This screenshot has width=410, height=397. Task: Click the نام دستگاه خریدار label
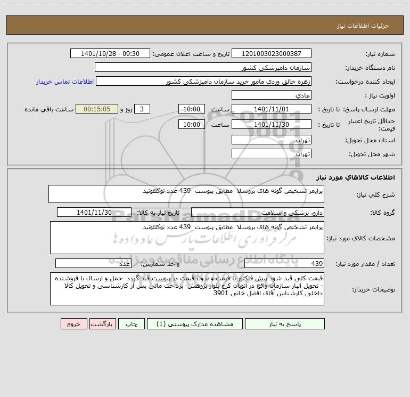coord(370,68)
